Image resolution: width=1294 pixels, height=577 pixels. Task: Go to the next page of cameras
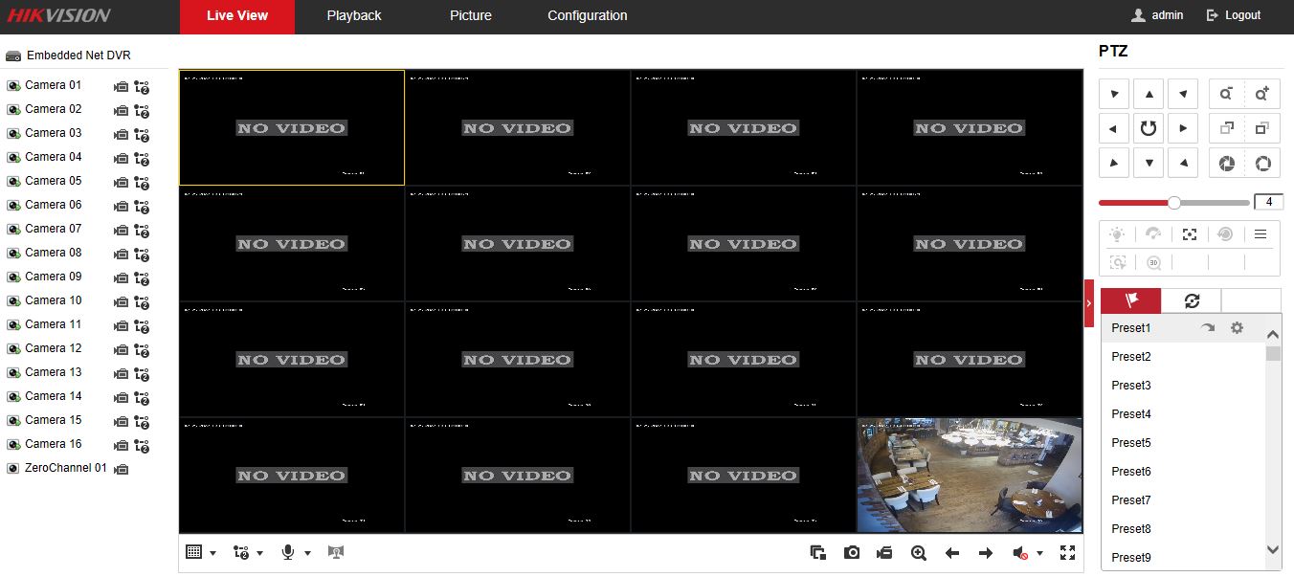point(985,553)
